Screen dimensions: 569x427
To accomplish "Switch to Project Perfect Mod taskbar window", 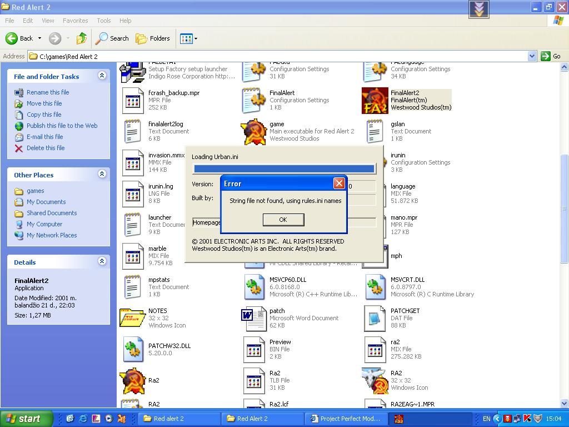I will (346, 419).
